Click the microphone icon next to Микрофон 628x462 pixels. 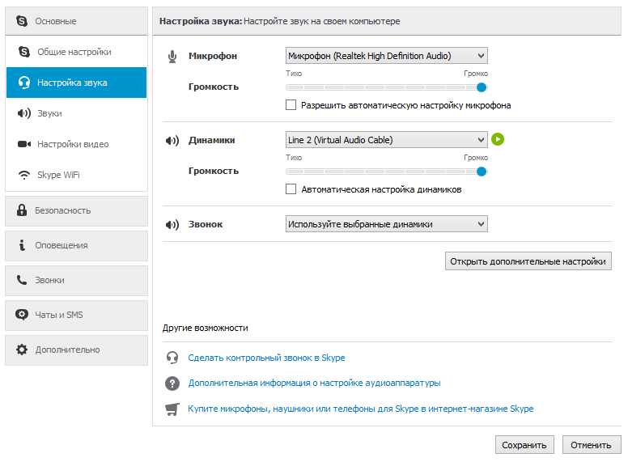172,57
